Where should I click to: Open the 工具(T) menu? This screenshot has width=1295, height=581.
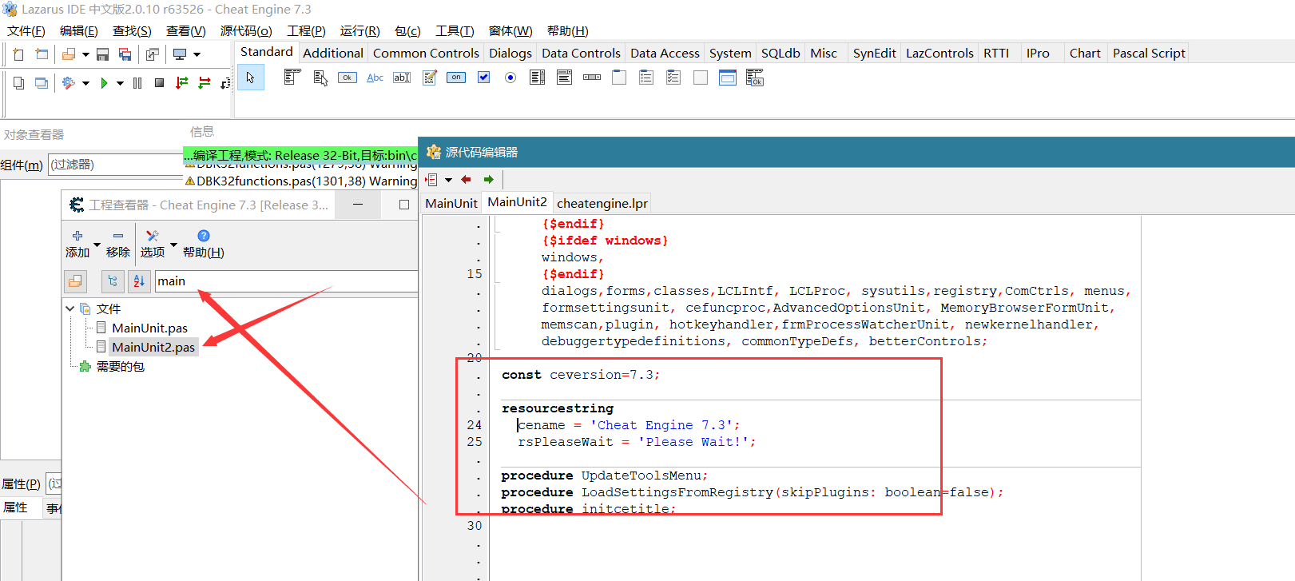click(455, 31)
